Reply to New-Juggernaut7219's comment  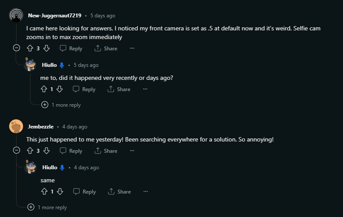[x=71, y=48]
